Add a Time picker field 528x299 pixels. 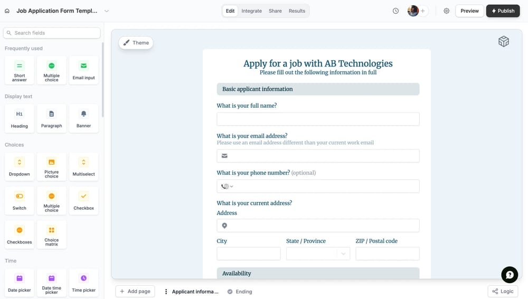(x=83, y=283)
